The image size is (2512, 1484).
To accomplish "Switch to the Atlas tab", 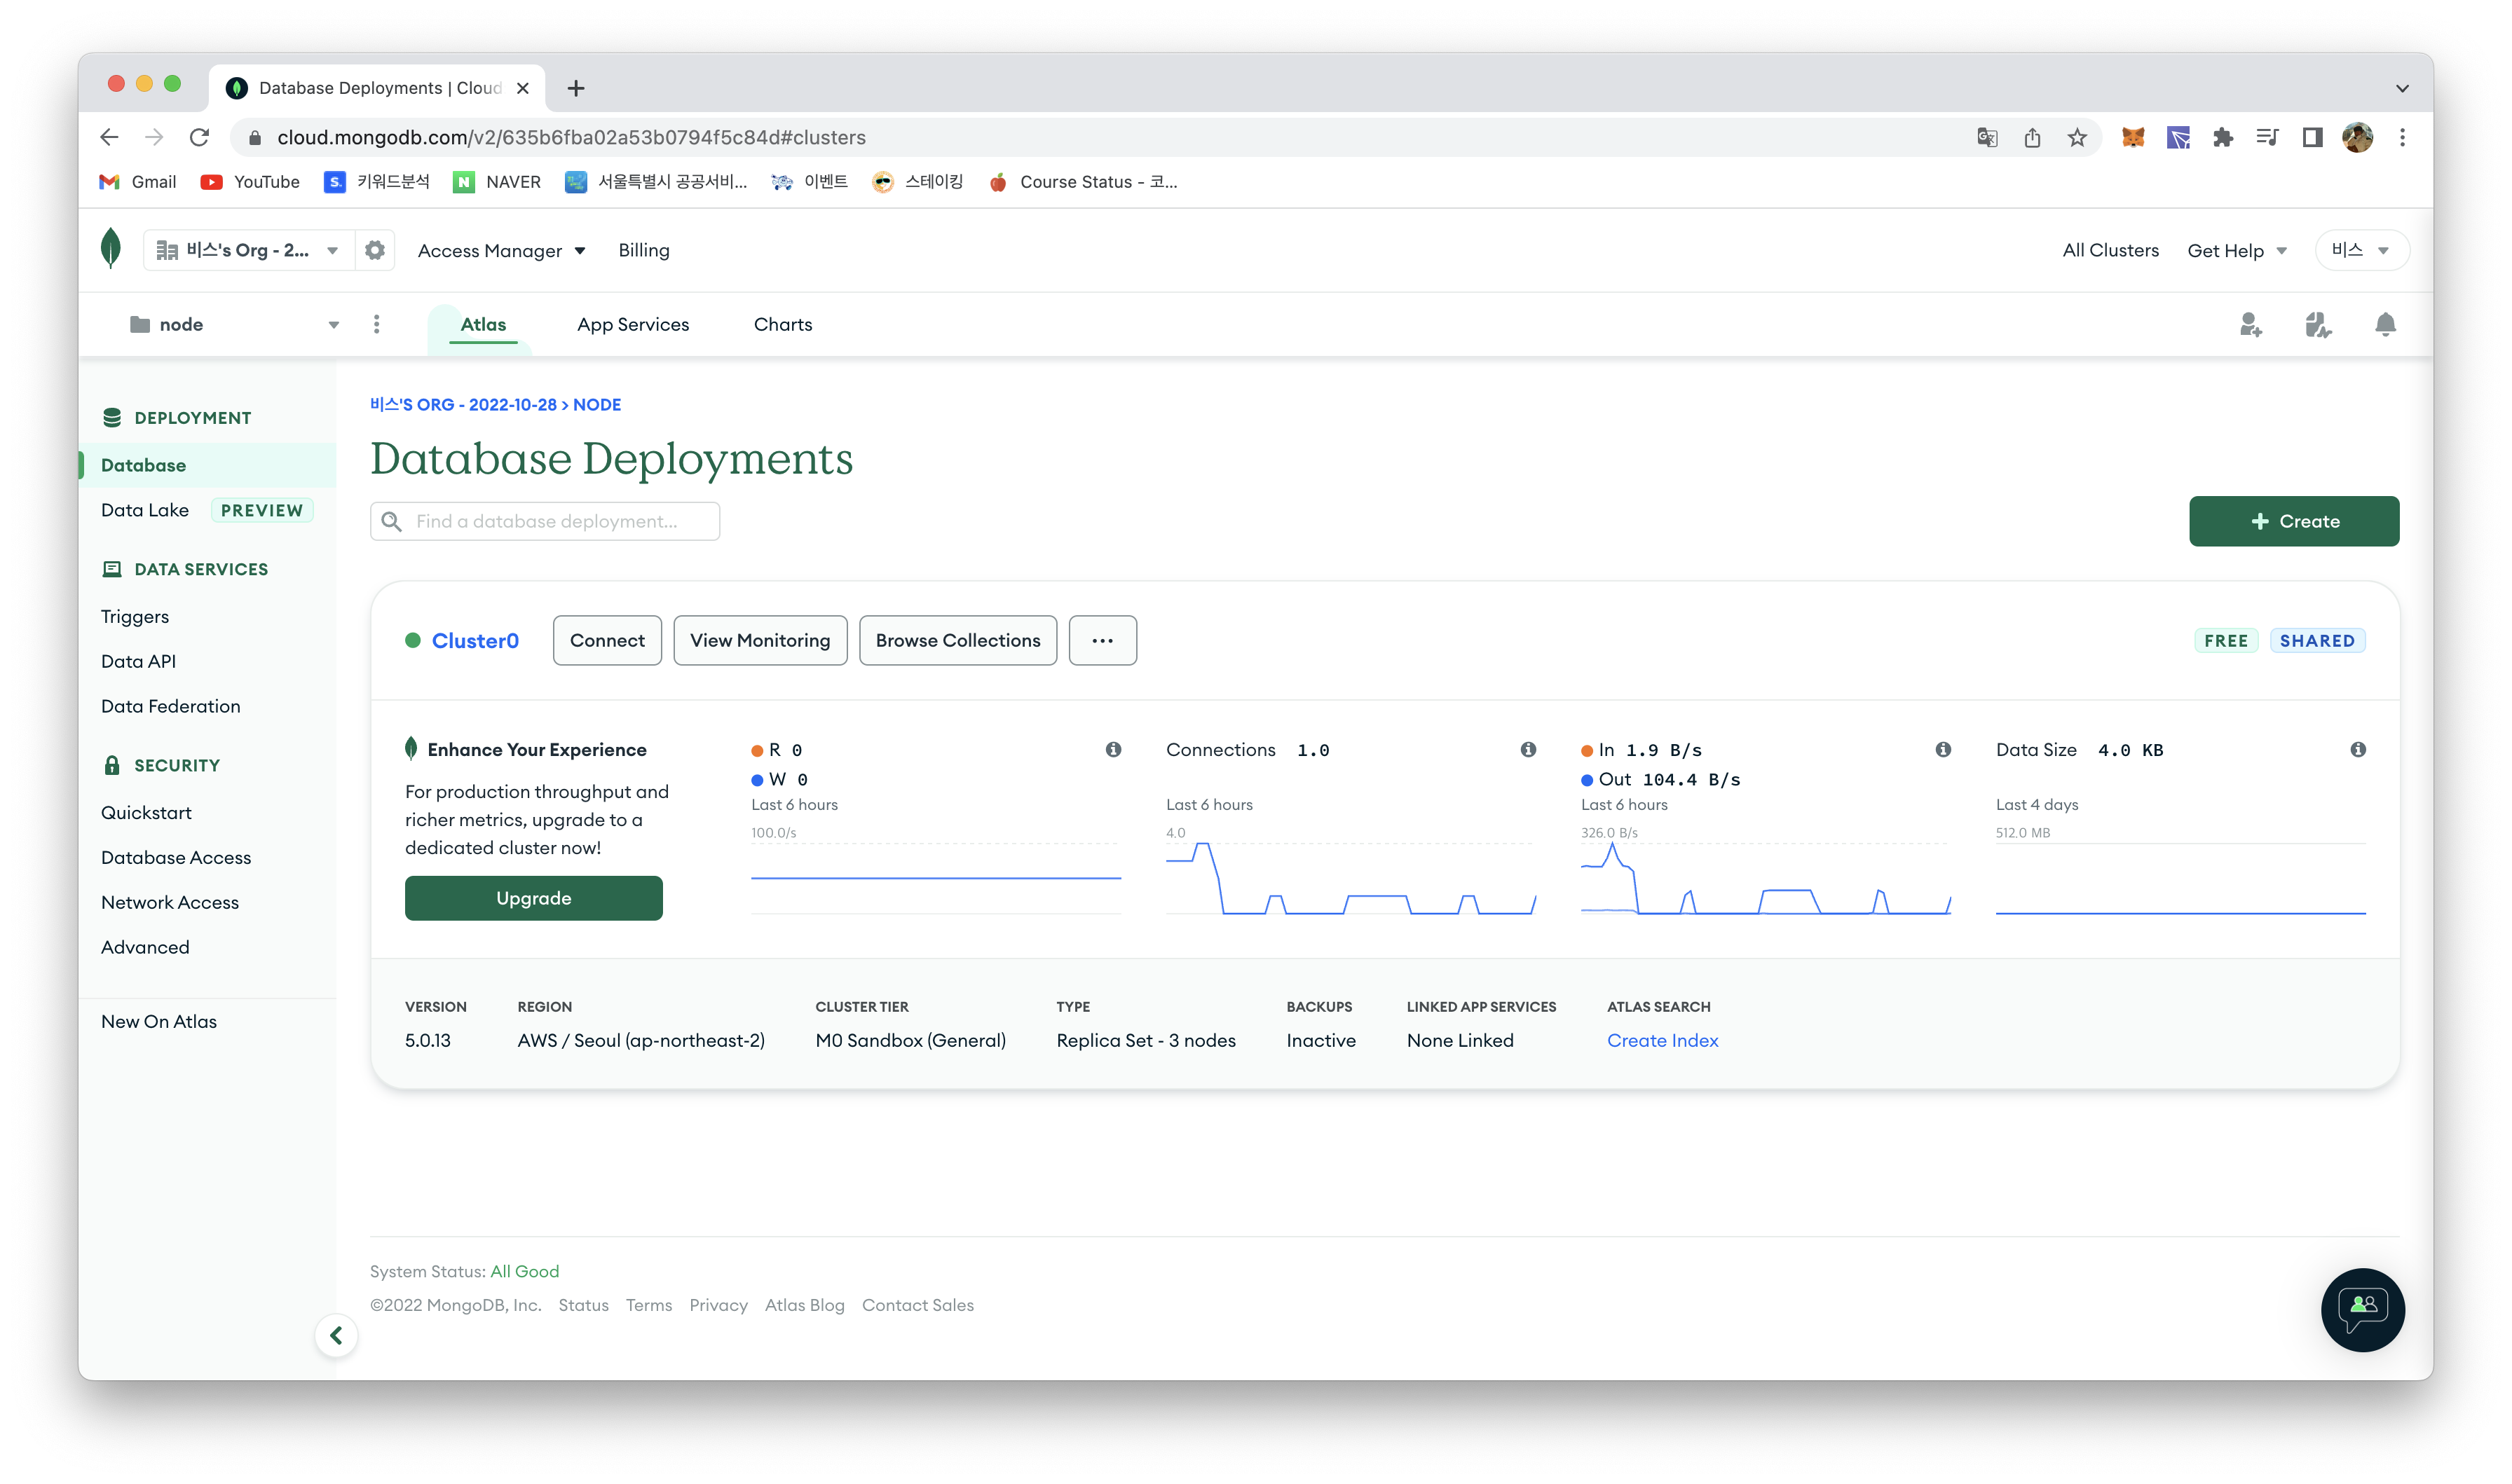I will pos(483,324).
